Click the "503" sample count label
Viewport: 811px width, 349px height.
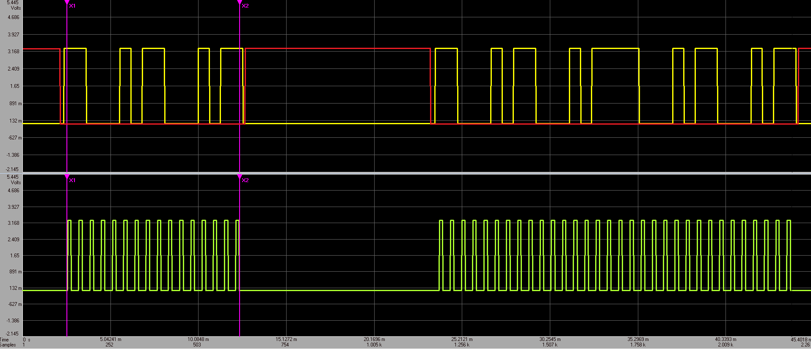pyautogui.click(x=197, y=345)
